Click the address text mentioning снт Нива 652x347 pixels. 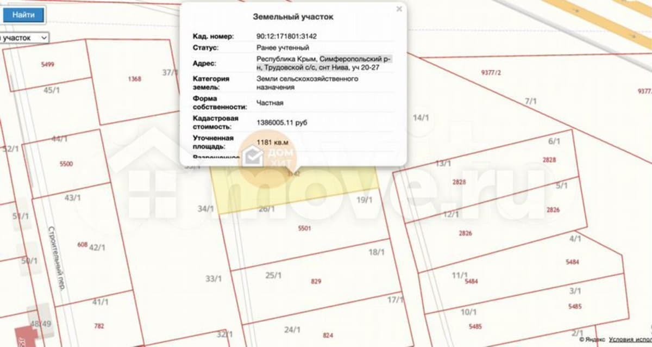[x=324, y=63]
